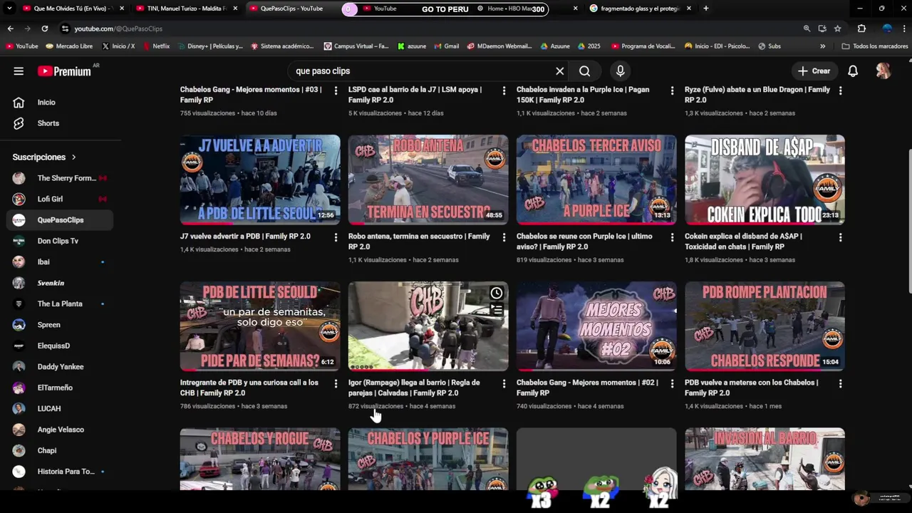
Task: Open the YouTube hamburger guide menu
Action: click(19, 71)
